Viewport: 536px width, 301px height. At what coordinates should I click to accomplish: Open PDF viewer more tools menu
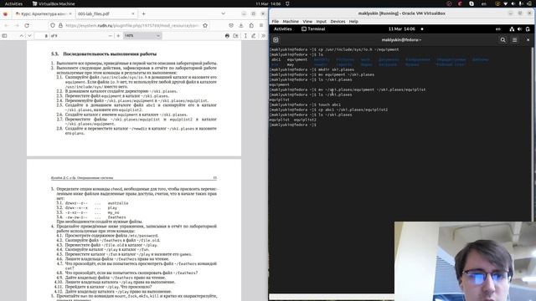pyautogui.click(x=263, y=35)
